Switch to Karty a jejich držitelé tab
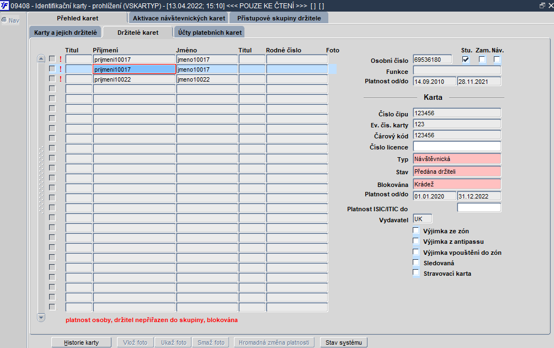 tap(65, 32)
